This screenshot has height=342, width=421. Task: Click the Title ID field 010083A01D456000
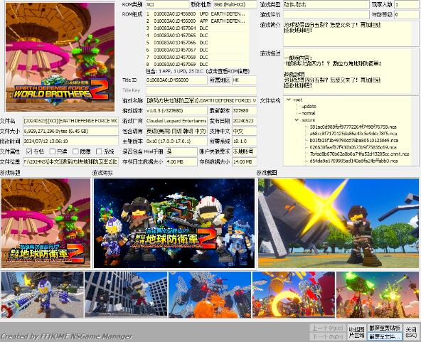(176, 80)
